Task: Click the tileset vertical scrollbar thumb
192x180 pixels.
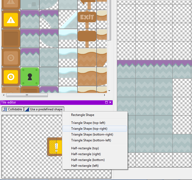Action: click(x=109, y=20)
